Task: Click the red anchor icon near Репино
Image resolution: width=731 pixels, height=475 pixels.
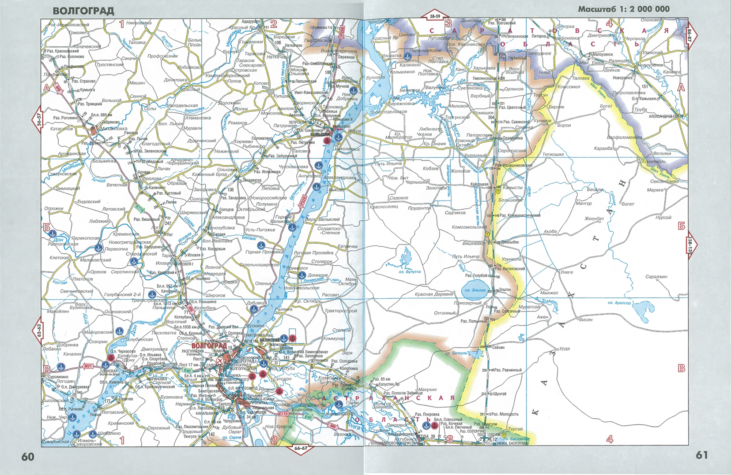Action: pos(279,390)
